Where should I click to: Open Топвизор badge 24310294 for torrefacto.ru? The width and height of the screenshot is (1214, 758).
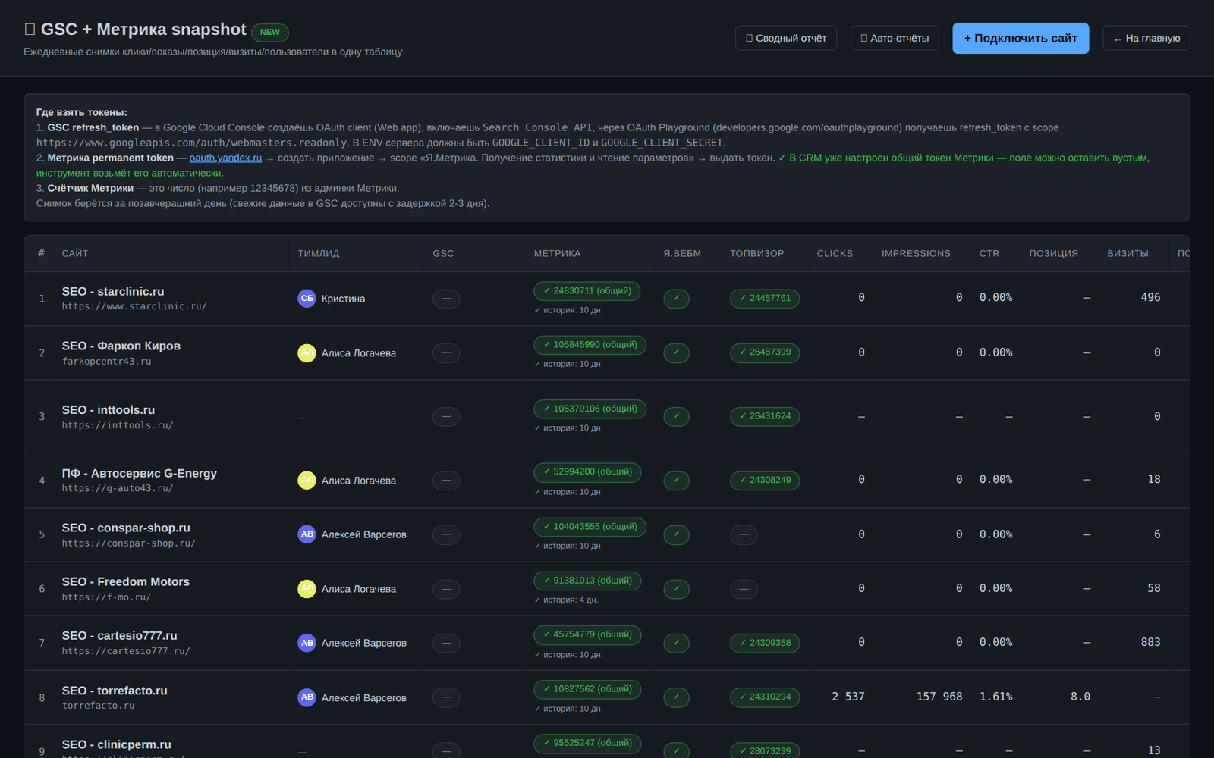click(x=765, y=697)
